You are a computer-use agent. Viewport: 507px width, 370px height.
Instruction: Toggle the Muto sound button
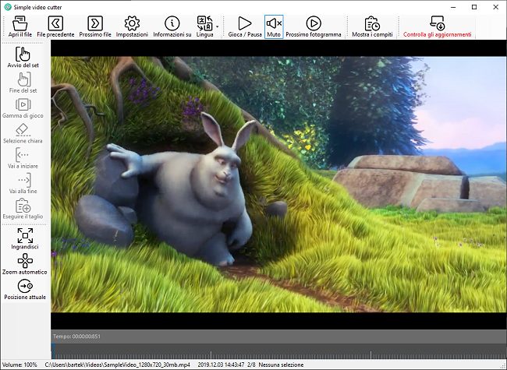[x=274, y=26]
